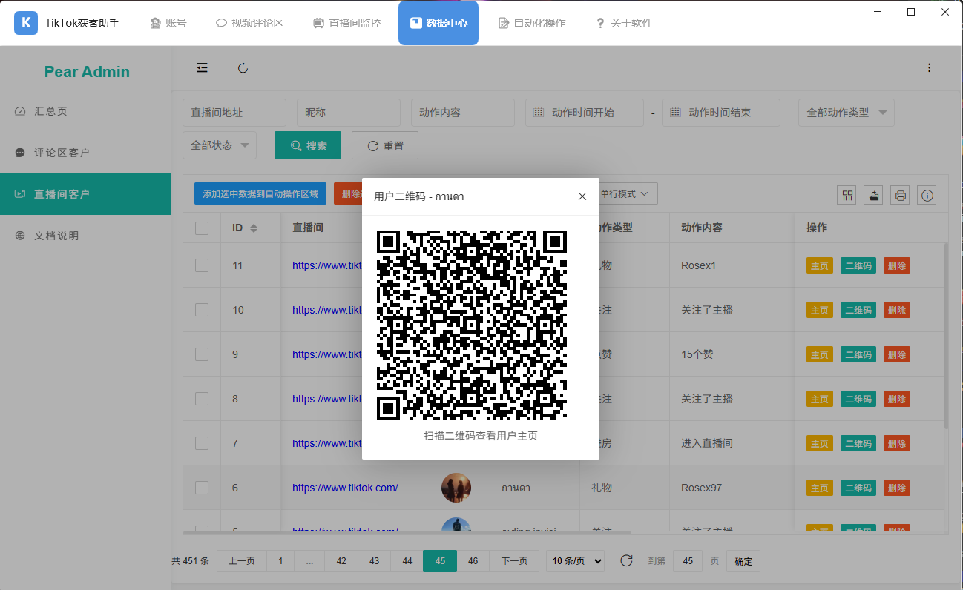Click the 直播间地址 input field
963x590 pixels.
[234, 113]
